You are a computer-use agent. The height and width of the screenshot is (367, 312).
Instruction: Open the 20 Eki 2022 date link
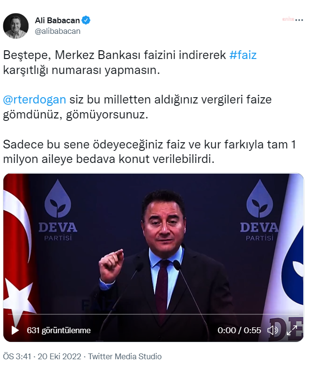point(59,356)
